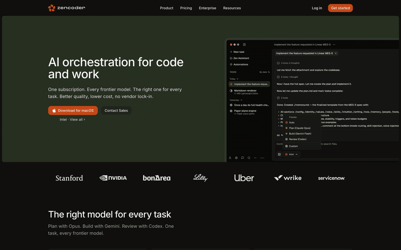The width and height of the screenshot is (401, 250).
Task: Click the Wrike logo
Action: click(288, 178)
